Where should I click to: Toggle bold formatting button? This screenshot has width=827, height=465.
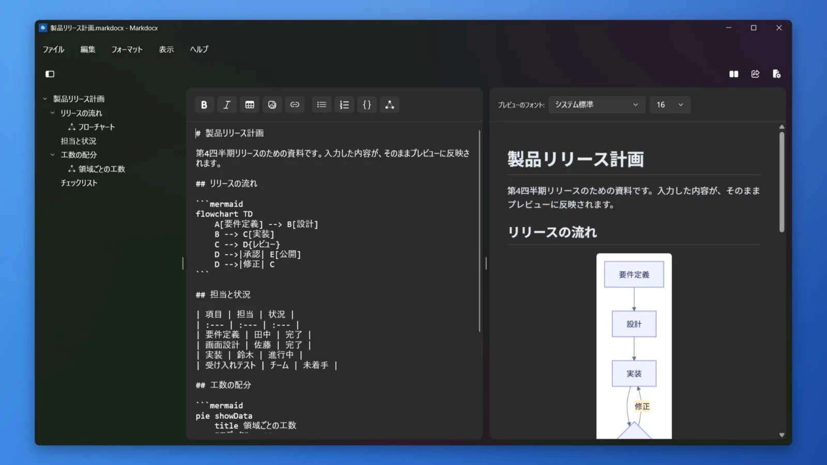[204, 105]
